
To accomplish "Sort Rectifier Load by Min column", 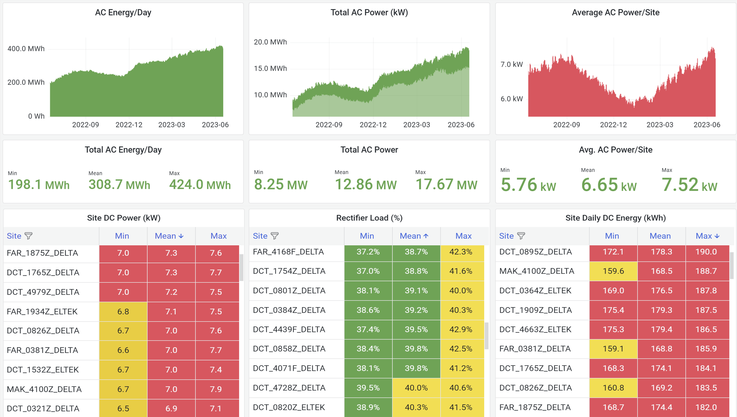I will (x=367, y=236).
